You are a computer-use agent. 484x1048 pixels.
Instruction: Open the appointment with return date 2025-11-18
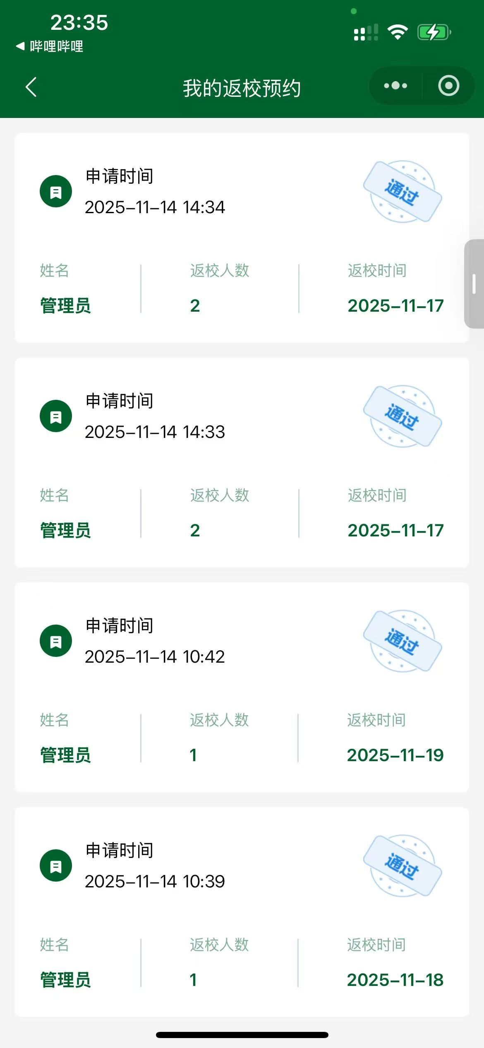[x=395, y=980]
